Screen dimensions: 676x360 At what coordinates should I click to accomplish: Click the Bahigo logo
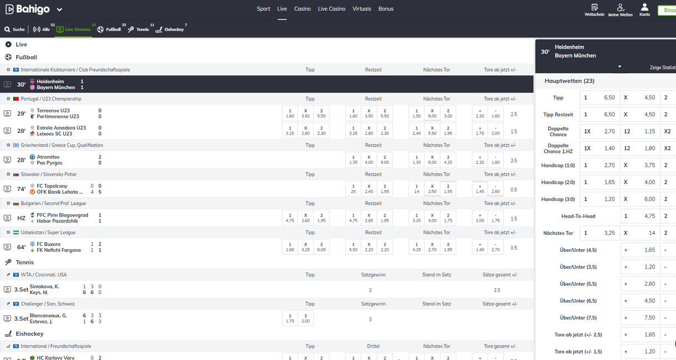click(28, 9)
